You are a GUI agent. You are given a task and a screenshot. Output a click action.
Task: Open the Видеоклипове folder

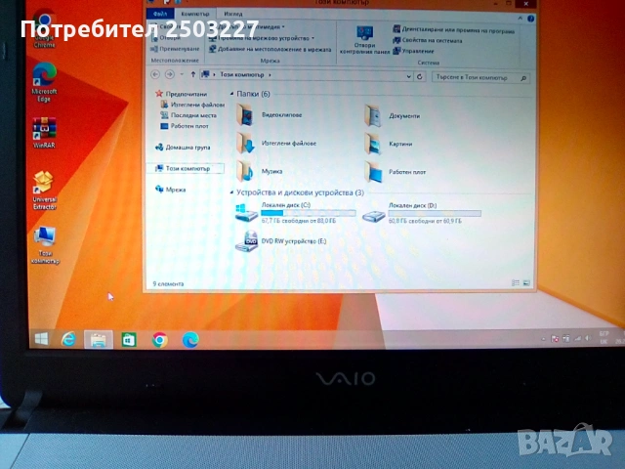point(270,115)
